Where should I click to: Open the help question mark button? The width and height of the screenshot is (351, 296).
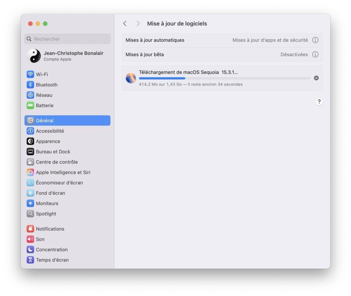coord(319,102)
